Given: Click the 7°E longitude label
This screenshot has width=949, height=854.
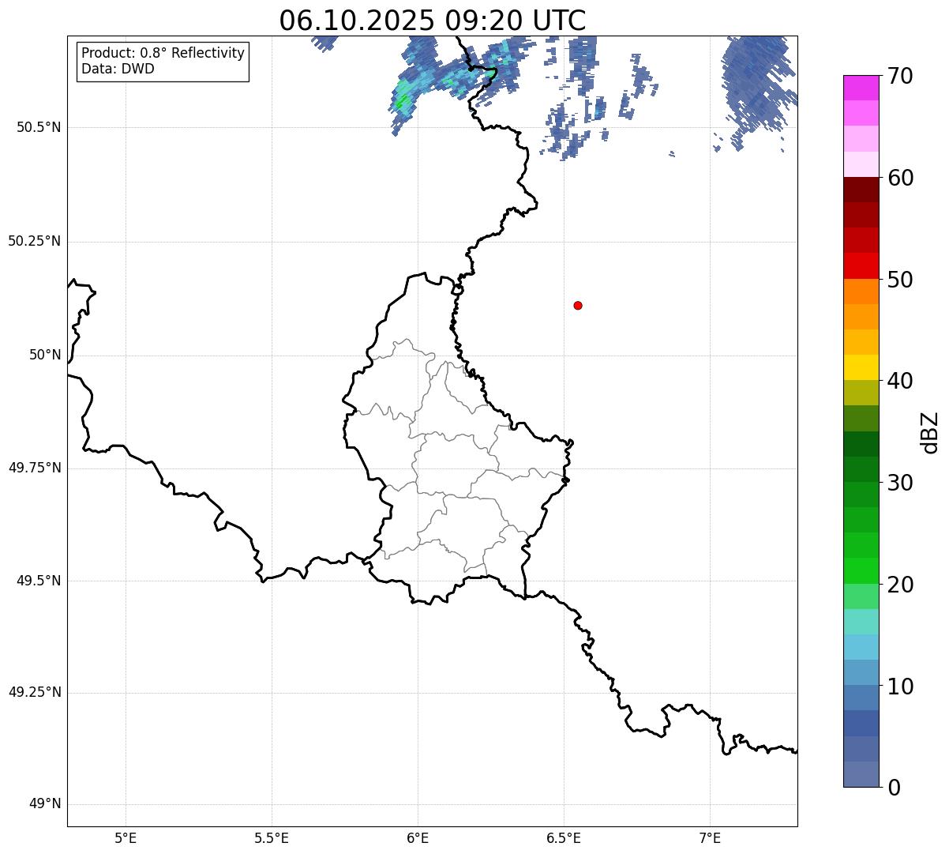Looking at the screenshot, I should pos(710,837).
